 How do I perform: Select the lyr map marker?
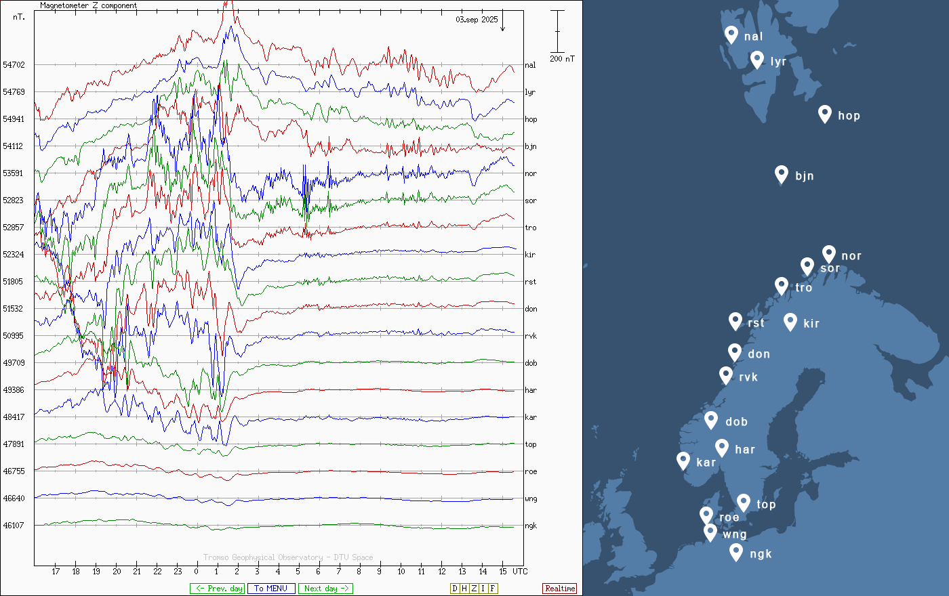coord(757,59)
